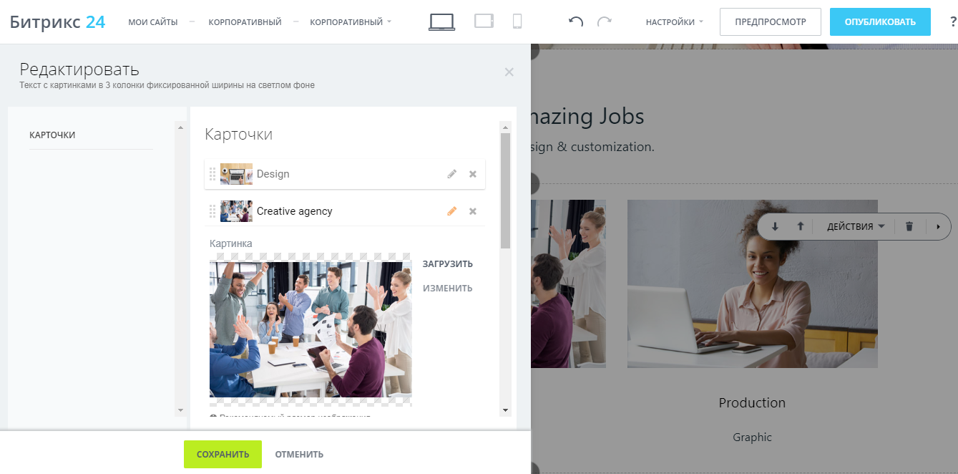The height and width of the screenshot is (474, 958).
Task: Open the Действия dropdown
Action: [x=856, y=226]
